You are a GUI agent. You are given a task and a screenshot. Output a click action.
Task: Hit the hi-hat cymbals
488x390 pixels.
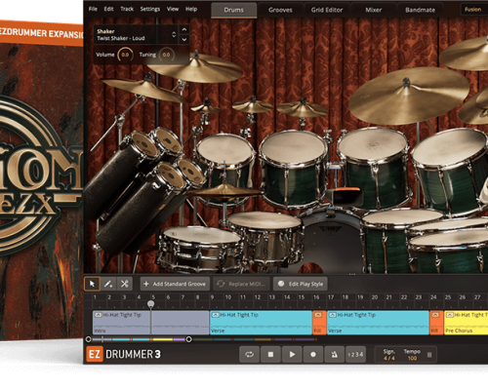coord(224,190)
